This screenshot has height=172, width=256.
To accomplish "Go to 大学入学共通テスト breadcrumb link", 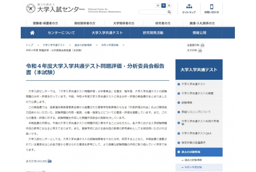I will click(x=54, y=45).
